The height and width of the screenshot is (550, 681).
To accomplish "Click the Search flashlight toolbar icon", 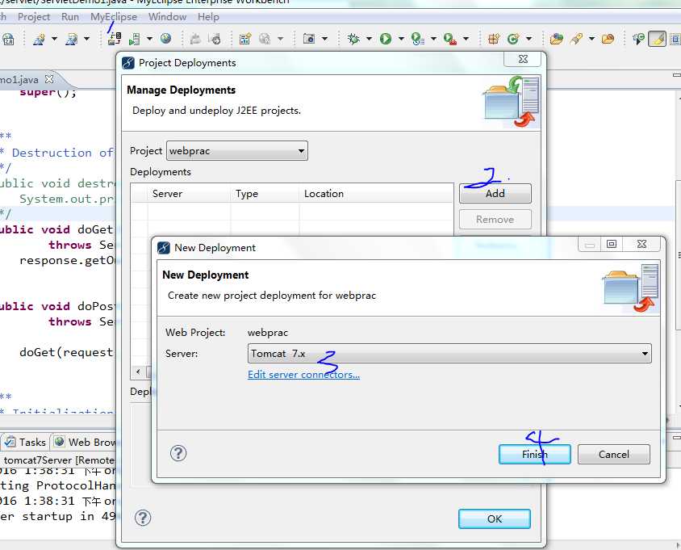I will tap(576, 39).
